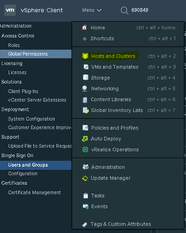This screenshot has width=186, height=233.
Task: Select Roles in the sidebar
Action: coord(14,45)
